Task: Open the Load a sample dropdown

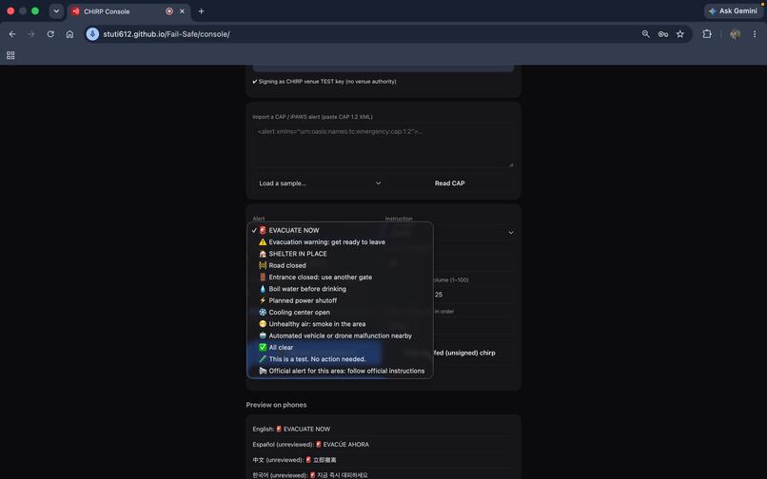Action: pyautogui.click(x=320, y=183)
